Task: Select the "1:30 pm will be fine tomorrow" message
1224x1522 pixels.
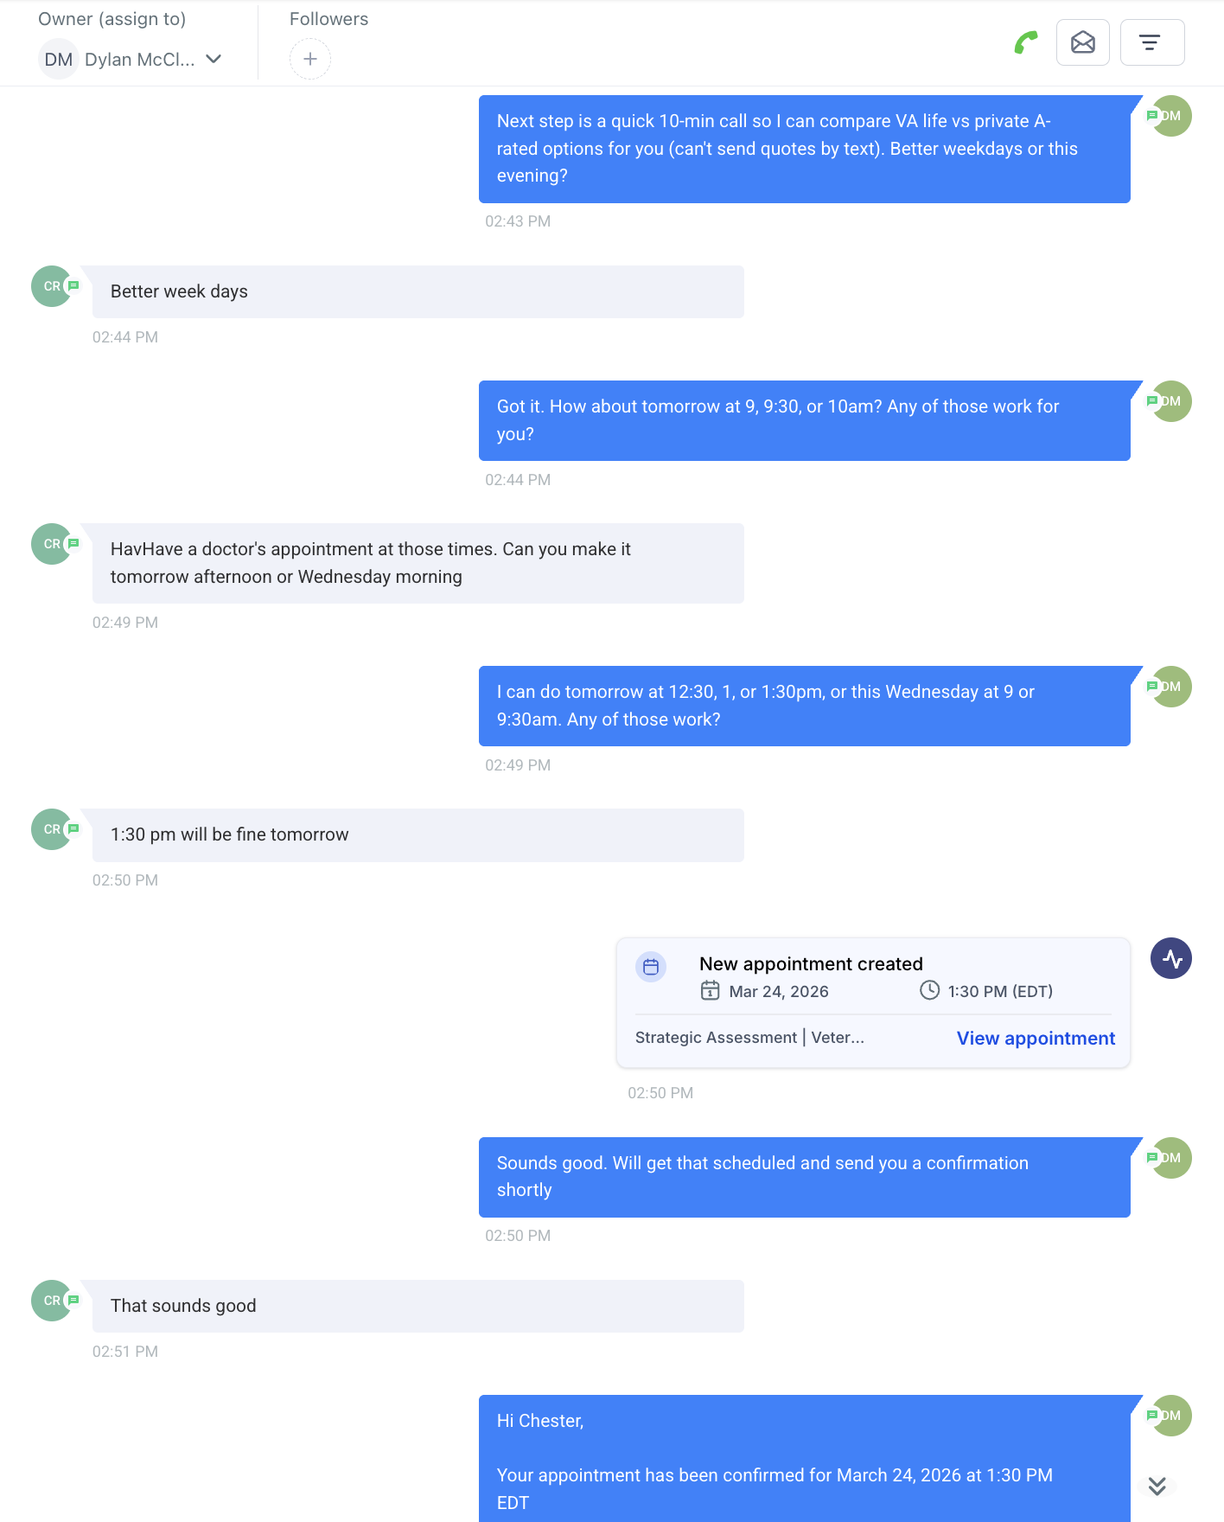Action: pyautogui.click(x=418, y=835)
